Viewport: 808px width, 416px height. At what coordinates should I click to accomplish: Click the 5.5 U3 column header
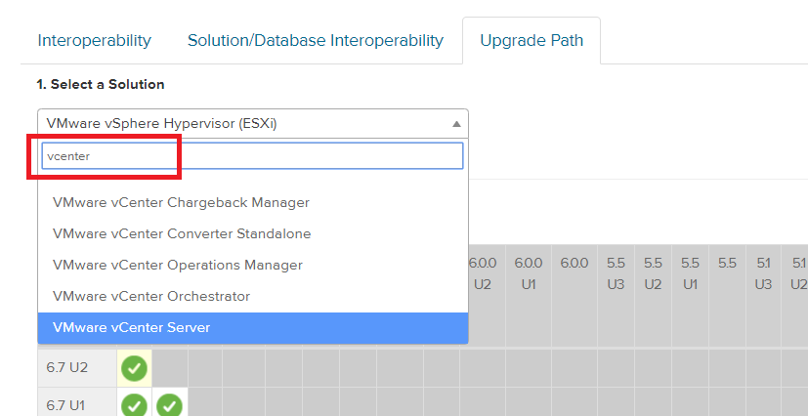[616, 296]
